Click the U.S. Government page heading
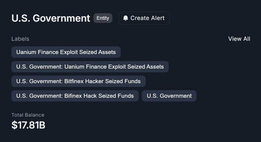The width and height of the screenshot is (261, 142). click(51, 18)
